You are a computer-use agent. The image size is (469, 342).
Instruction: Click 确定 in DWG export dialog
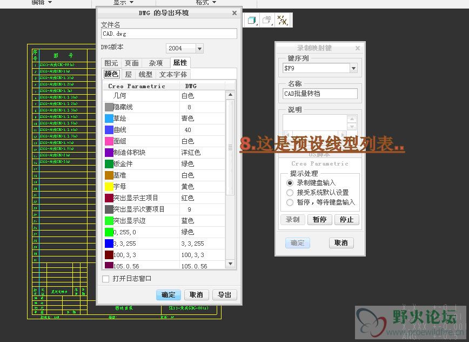pos(169,295)
